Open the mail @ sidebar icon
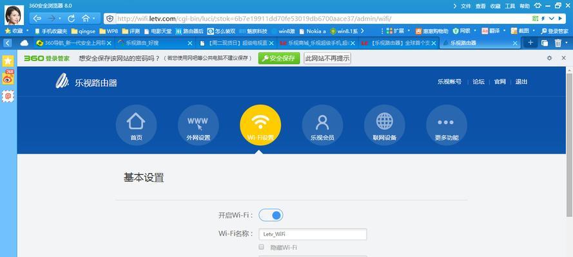Viewport: 573px width, 257px height. [8, 96]
